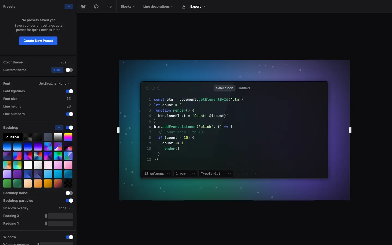
Task: Collapse the Presets section chevron
Action: [x=69, y=7]
